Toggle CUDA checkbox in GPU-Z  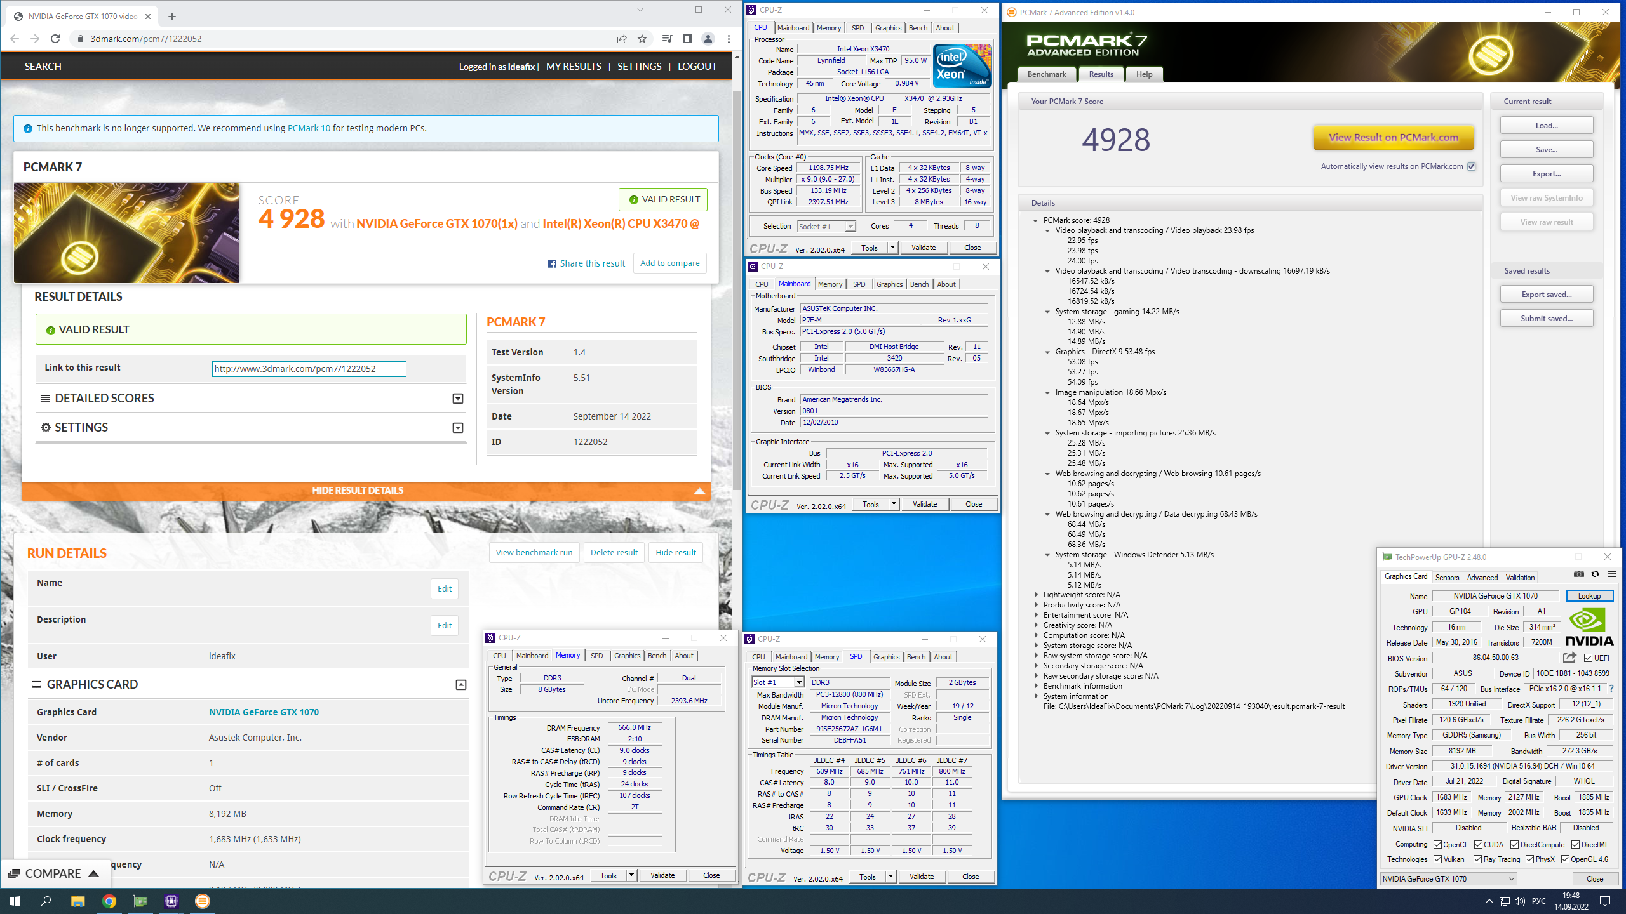click(1478, 845)
